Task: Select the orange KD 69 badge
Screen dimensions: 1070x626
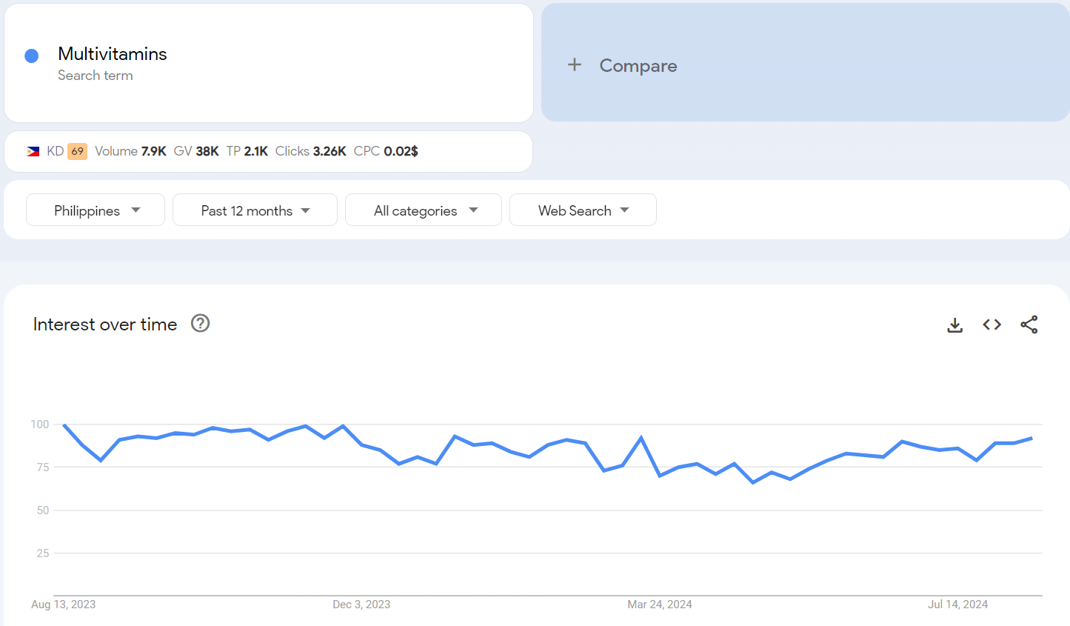Action: [77, 151]
